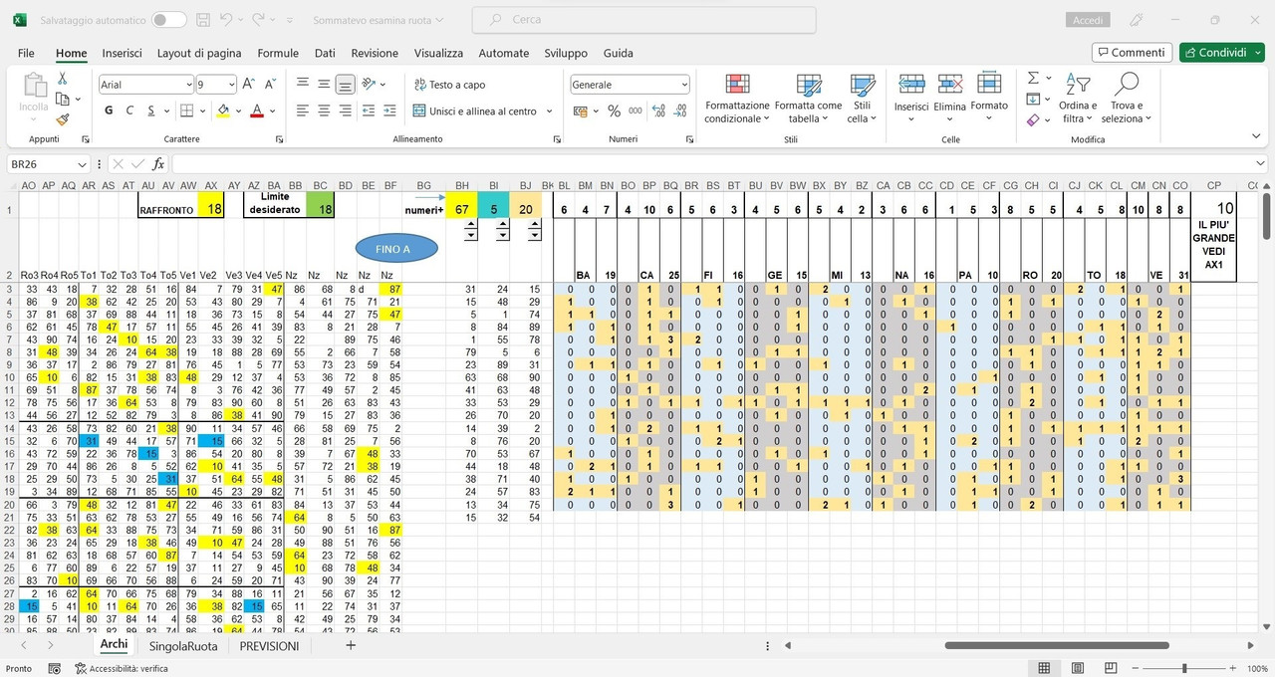Image resolution: width=1275 pixels, height=677 pixels.
Task: Apply yellow fill color bucket
Action: click(223, 111)
